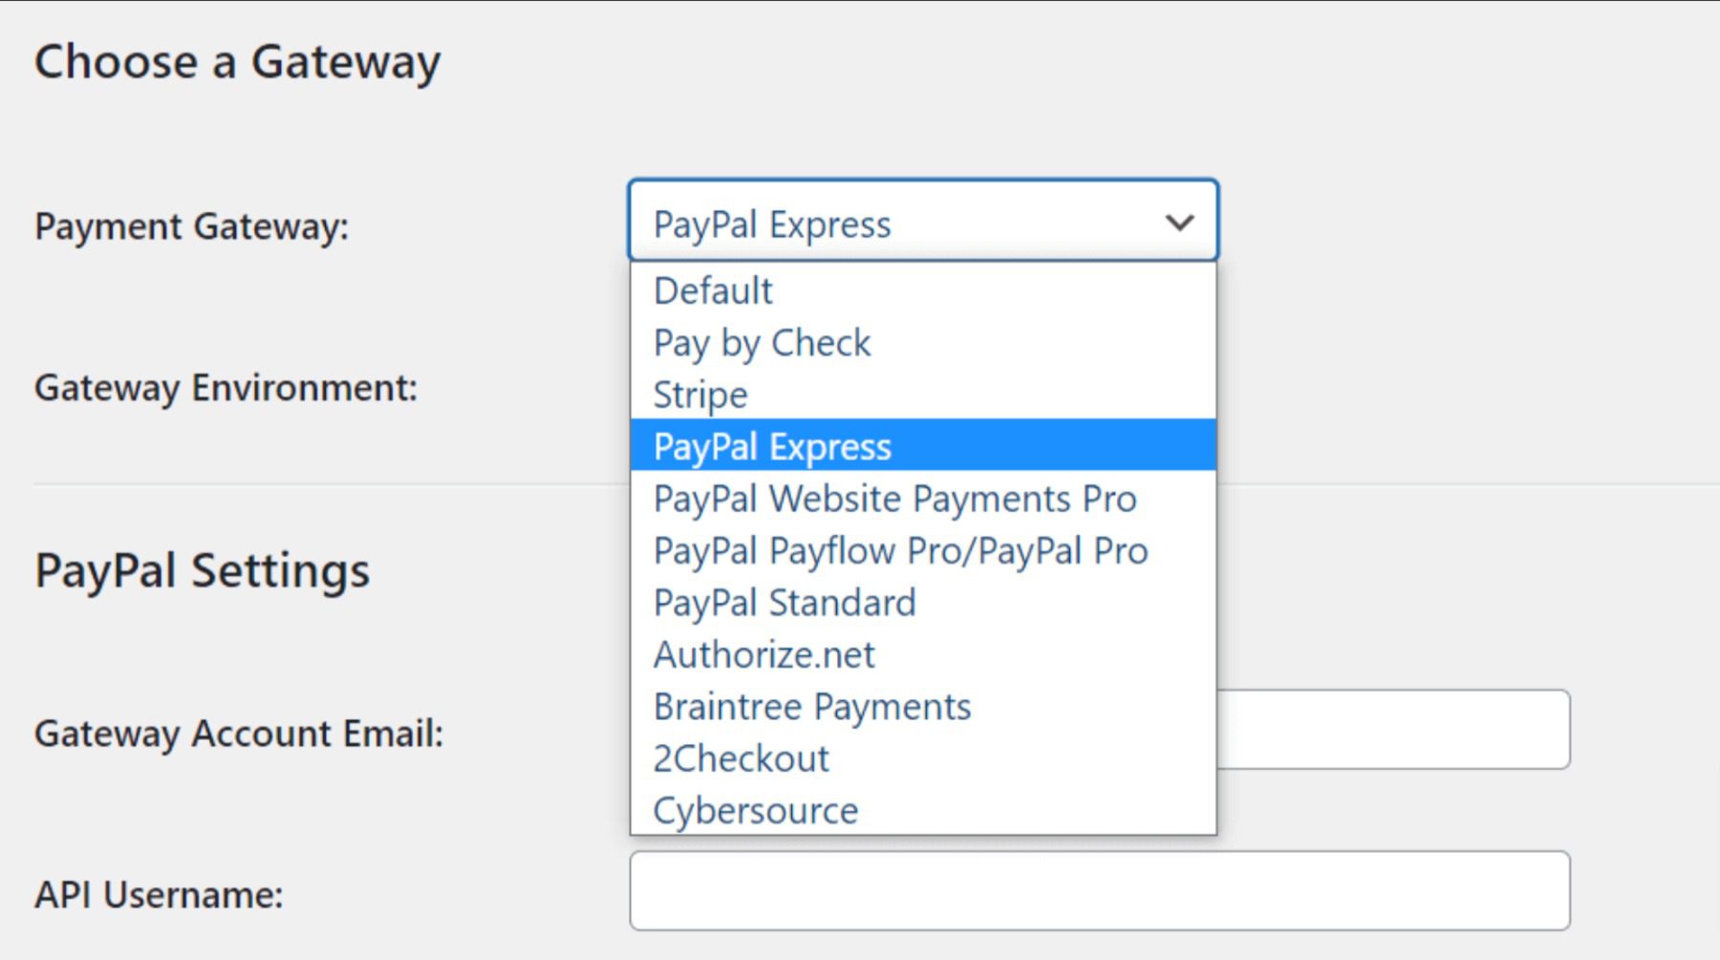Choose PayPal Website Payments Pro option
The image size is (1720, 960).
(894, 499)
